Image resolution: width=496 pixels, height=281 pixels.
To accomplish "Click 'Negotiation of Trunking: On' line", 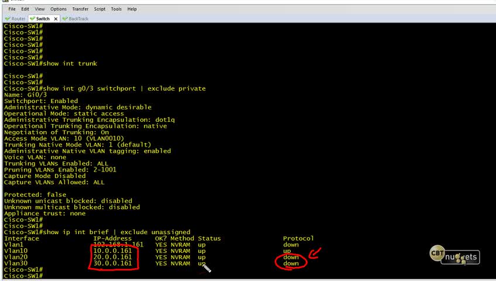I will (x=56, y=132).
